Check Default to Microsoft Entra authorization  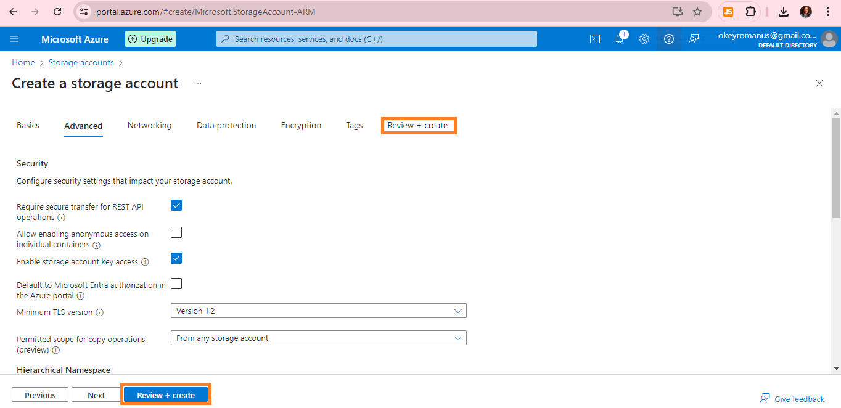pos(176,284)
